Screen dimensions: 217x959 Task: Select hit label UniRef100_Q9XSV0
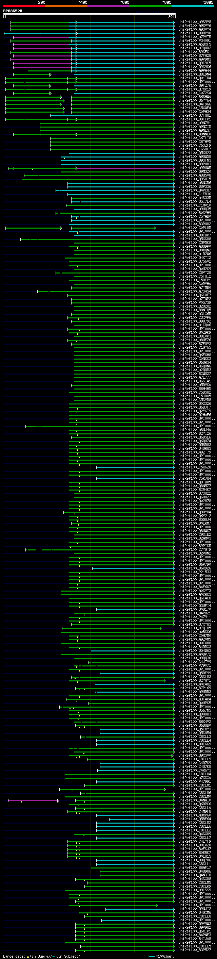click(195, 755)
